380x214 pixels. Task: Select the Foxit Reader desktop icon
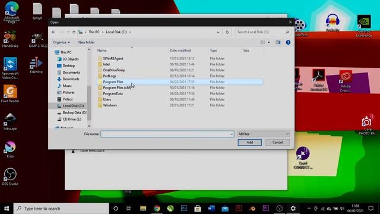click(x=10, y=94)
